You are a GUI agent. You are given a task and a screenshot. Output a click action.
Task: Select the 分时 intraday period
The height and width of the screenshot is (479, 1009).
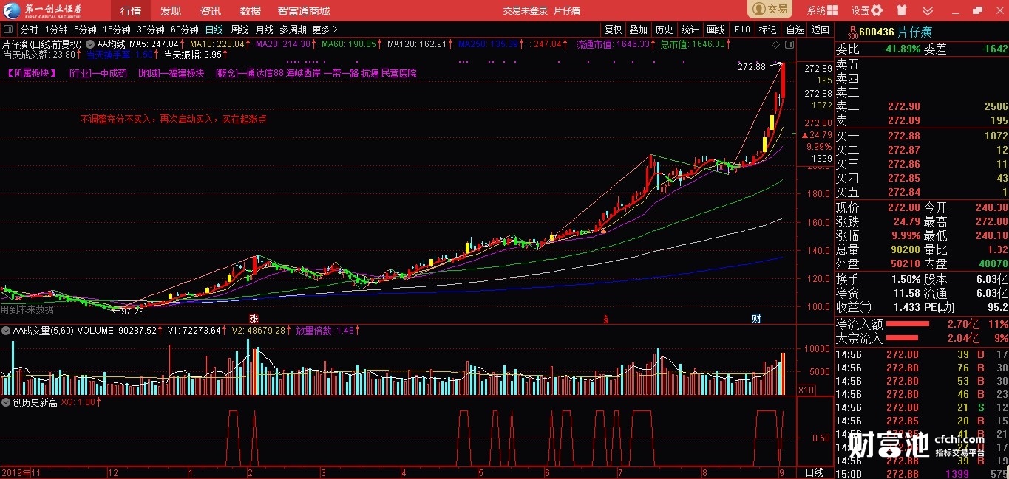coord(29,30)
